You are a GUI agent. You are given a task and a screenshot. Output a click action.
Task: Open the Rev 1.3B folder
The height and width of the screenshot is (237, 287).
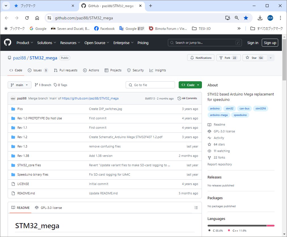click(23, 156)
